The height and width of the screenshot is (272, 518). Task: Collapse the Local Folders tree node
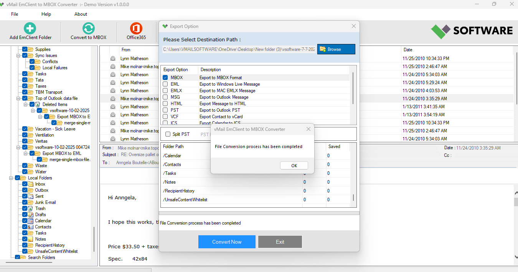pyautogui.click(x=11, y=178)
